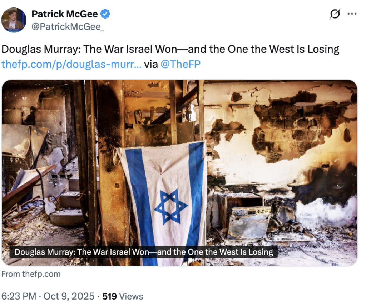
Task: Open the three-dot more options menu
Action: (352, 14)
